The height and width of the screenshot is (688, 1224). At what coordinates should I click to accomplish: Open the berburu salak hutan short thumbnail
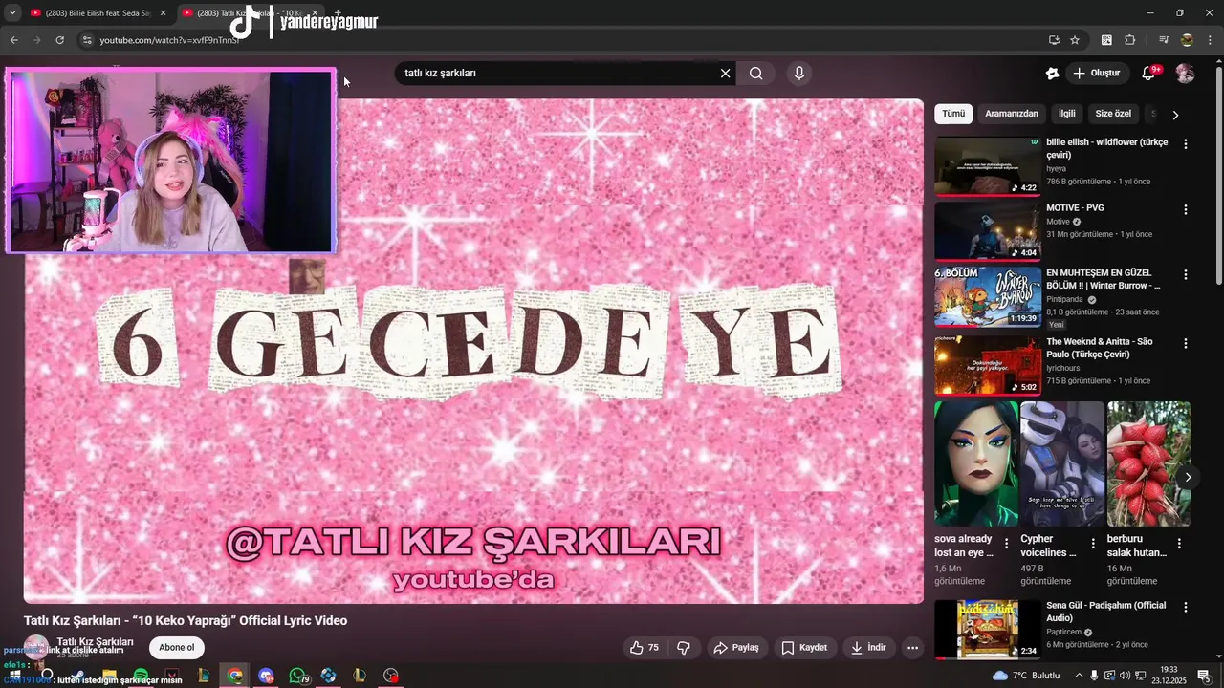click(1148, 464)
